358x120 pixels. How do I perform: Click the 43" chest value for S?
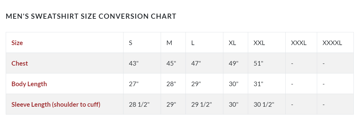point(134,63)
